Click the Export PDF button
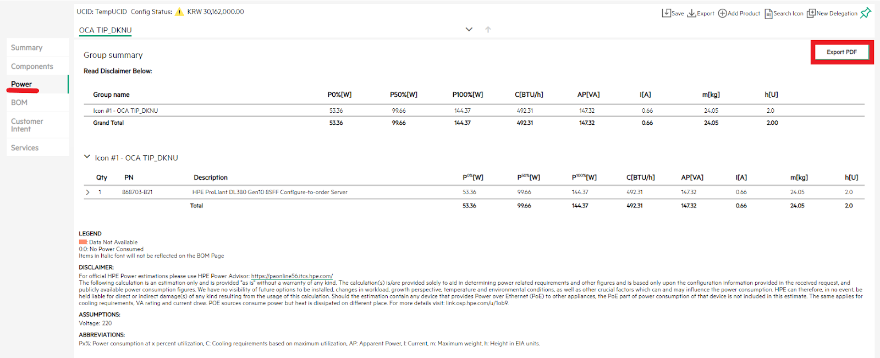 coord(842,52)
